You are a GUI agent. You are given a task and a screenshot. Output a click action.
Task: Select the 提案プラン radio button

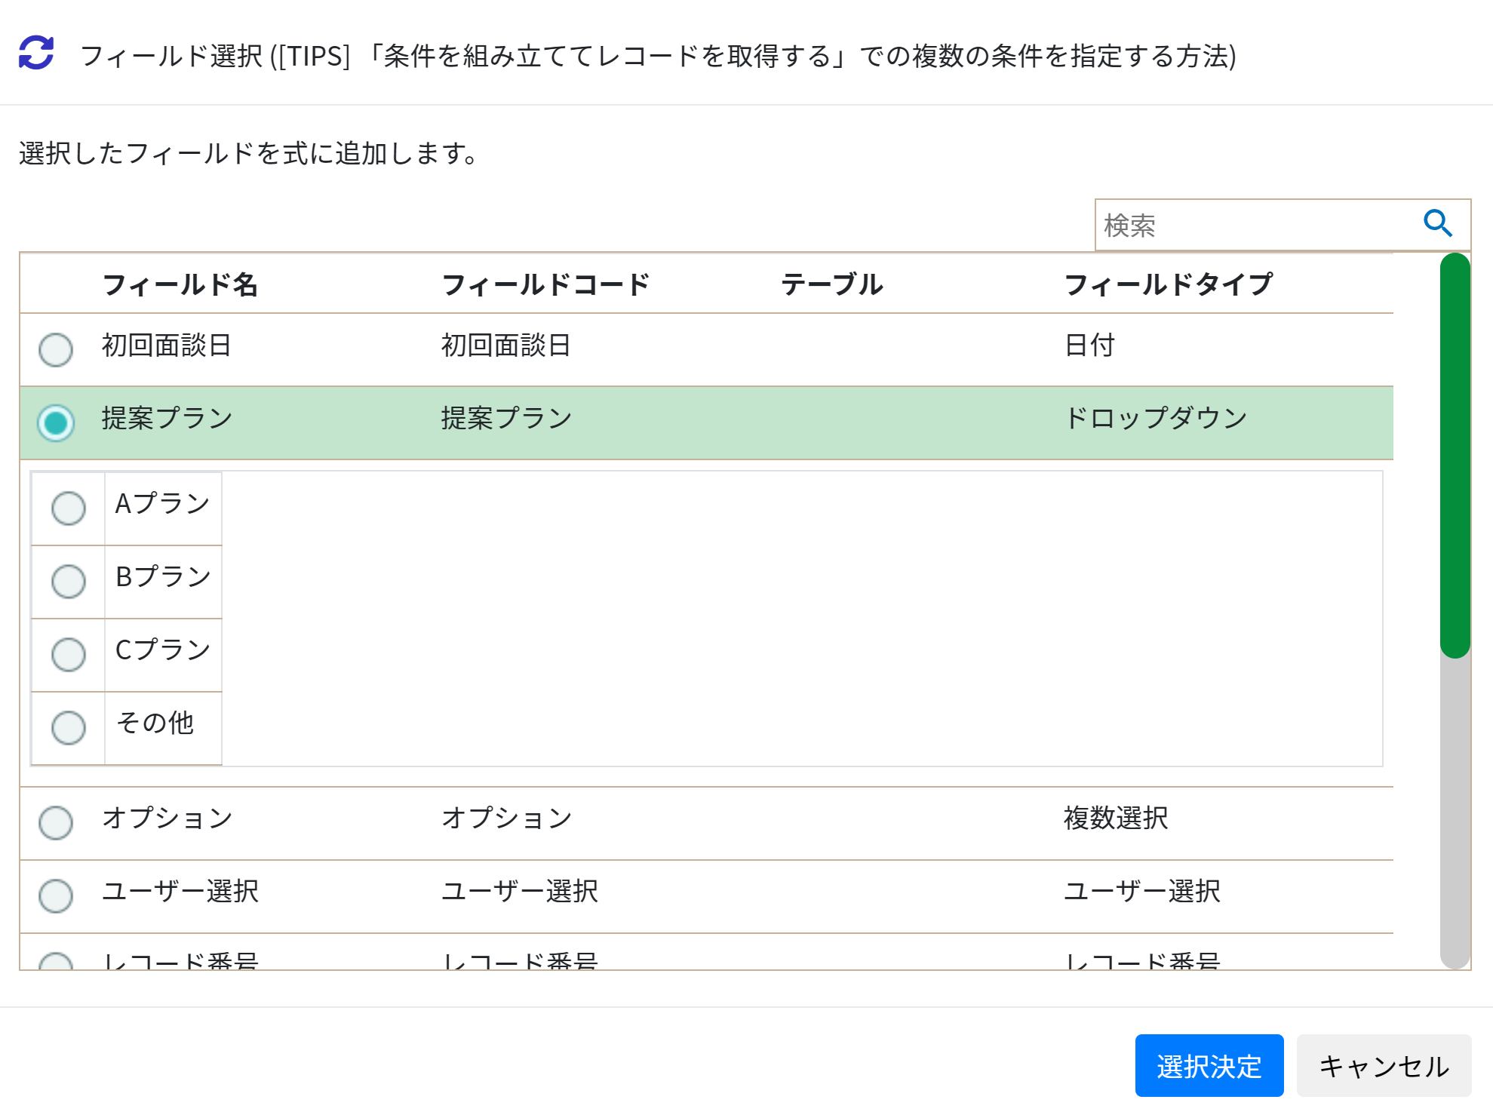pyautogui.click(x=56, y=422)
